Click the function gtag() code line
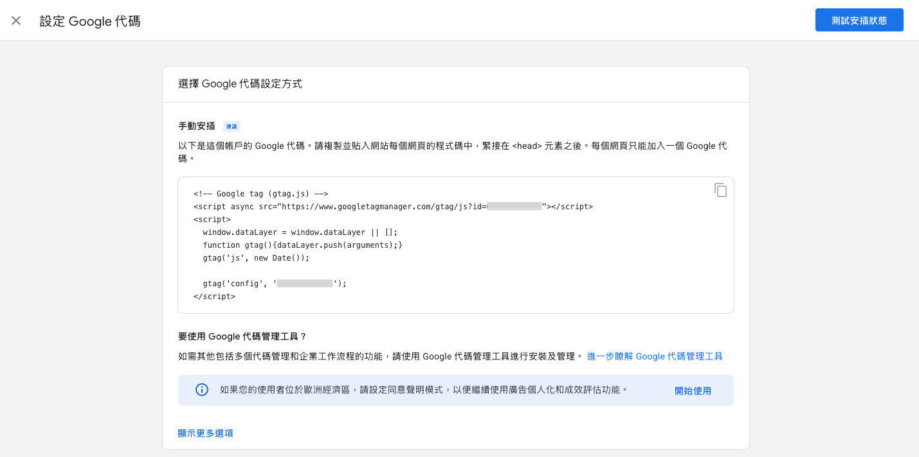The width and height of the screenshot is (919, 457). tap(302, 245)
